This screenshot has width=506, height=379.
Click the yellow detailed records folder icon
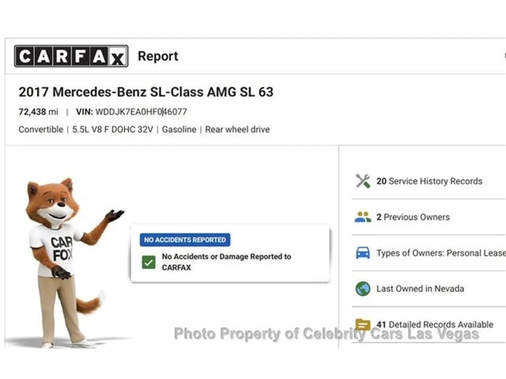363,324
